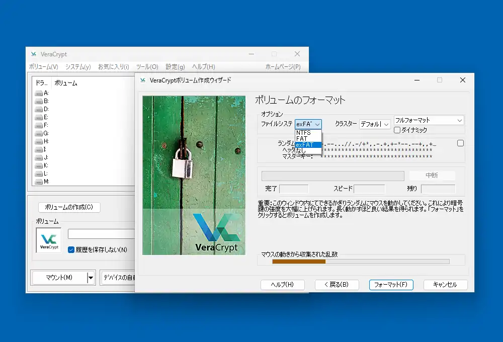Select drive letter J: in the volume list
Screen dimensions: 503x342
pyautogui.click(x=46, y=156)
